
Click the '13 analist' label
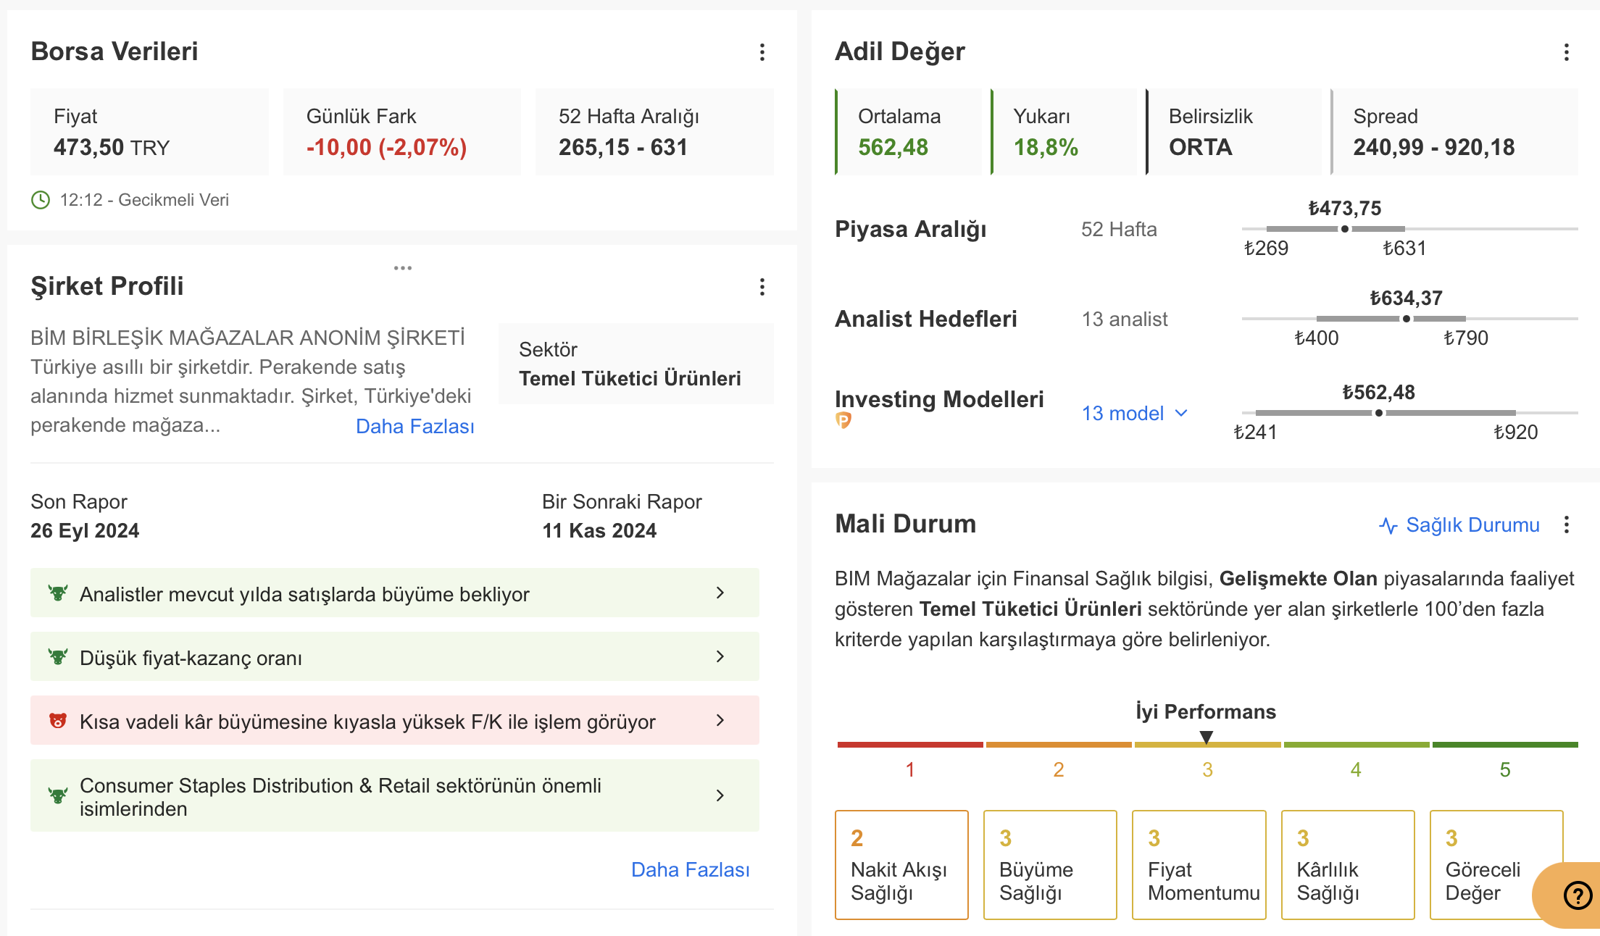coord(1125,319)
